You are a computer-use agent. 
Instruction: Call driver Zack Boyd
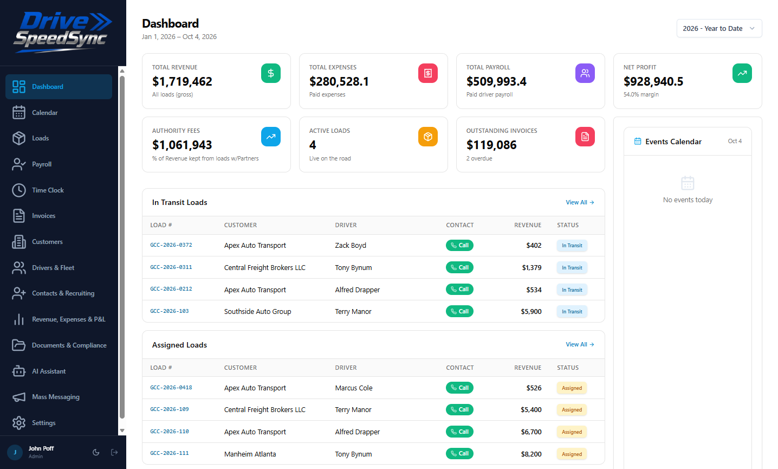(x=459, y=245)
